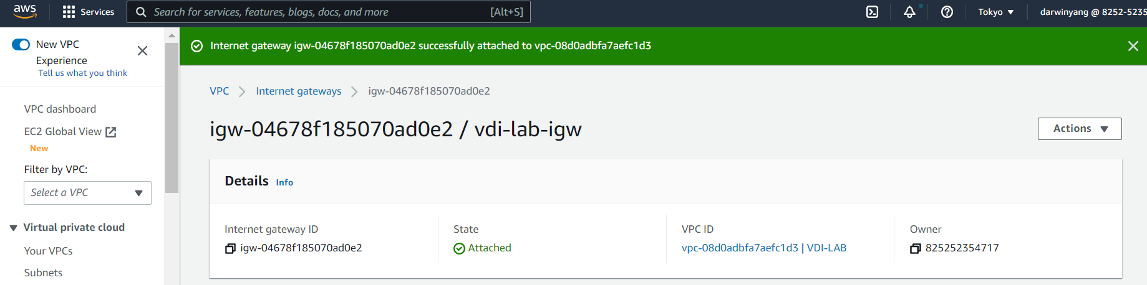Open the VPC dashboard link
1147x285 pixels.
(x=60, y=109)
